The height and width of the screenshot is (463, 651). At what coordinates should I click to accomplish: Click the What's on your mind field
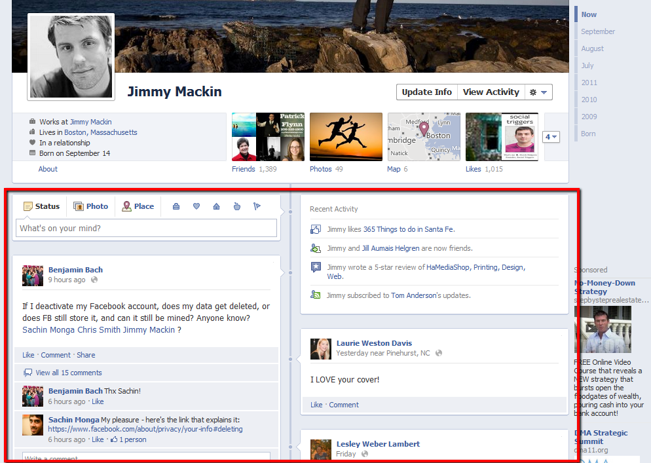click(x=146, y=228)
